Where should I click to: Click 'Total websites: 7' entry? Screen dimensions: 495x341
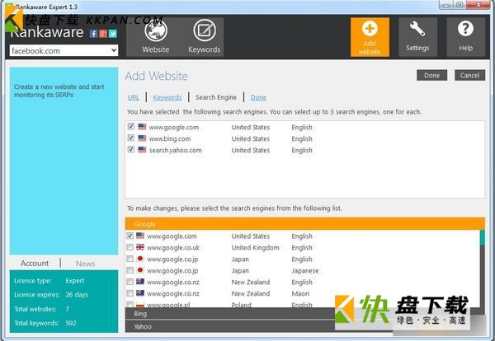tap(41, 309)
